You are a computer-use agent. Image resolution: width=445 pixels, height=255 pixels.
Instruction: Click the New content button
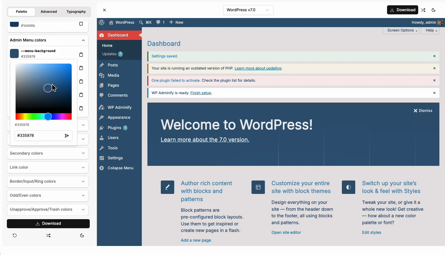pyautogui.click(x=176, y=22)
